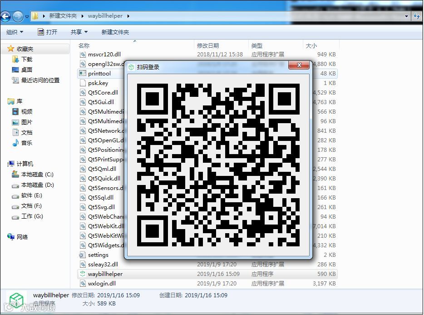Select the printtool application icon
The width and height of the screenshot is (424, 315).
pos(83,73)
